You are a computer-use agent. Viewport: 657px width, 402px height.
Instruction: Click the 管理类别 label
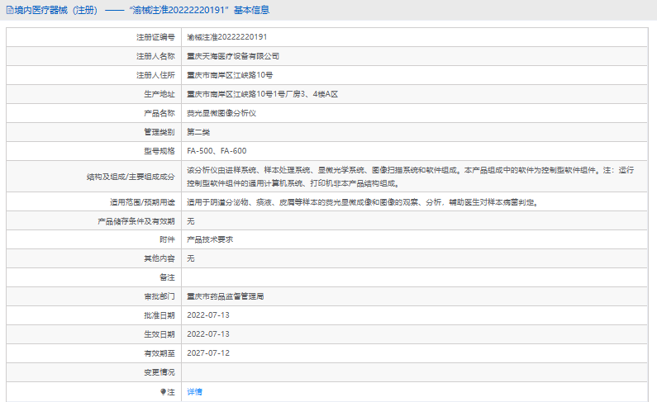point(159,132)
